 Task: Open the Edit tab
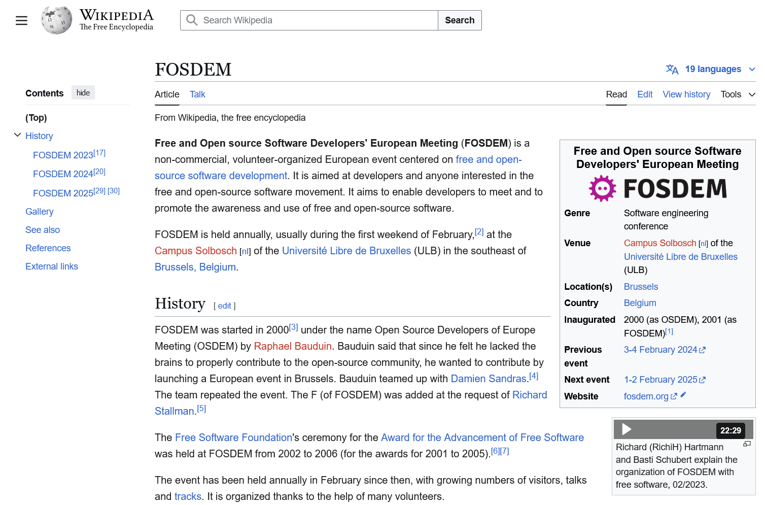[645, 94]
